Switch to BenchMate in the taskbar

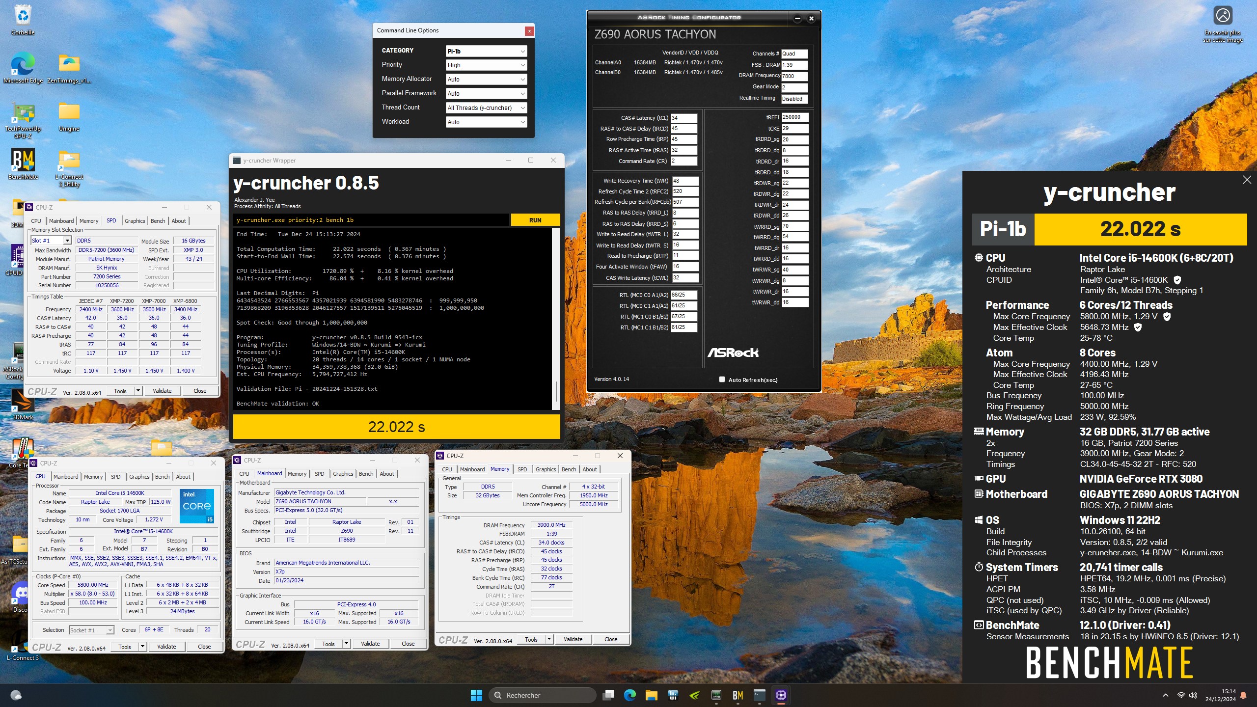tap(738, 695)
